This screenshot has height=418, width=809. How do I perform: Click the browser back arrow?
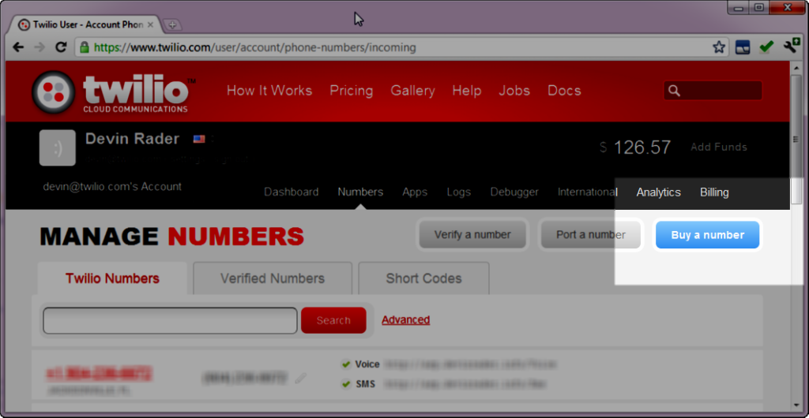tap(18, 47)
